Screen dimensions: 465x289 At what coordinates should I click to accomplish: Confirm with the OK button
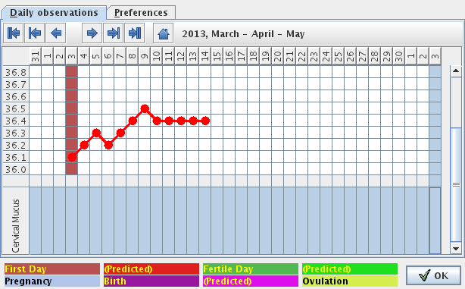click(x=433, y=275)
